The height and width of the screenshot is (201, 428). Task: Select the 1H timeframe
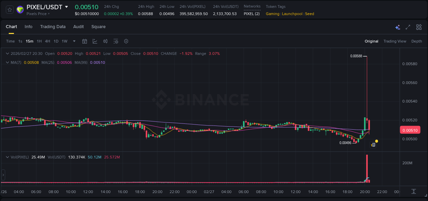click(39, 41)
